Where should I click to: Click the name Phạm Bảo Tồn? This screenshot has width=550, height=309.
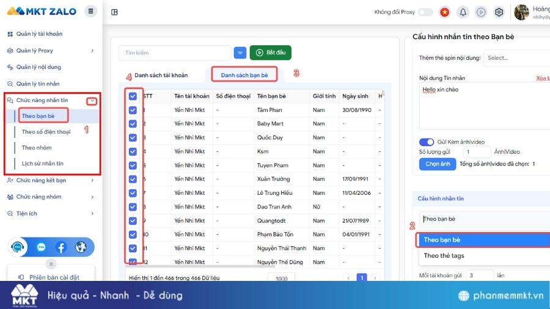(275, 234)
